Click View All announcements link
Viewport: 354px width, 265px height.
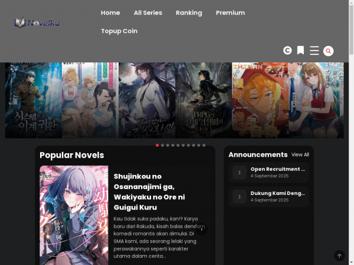(300, 154)
